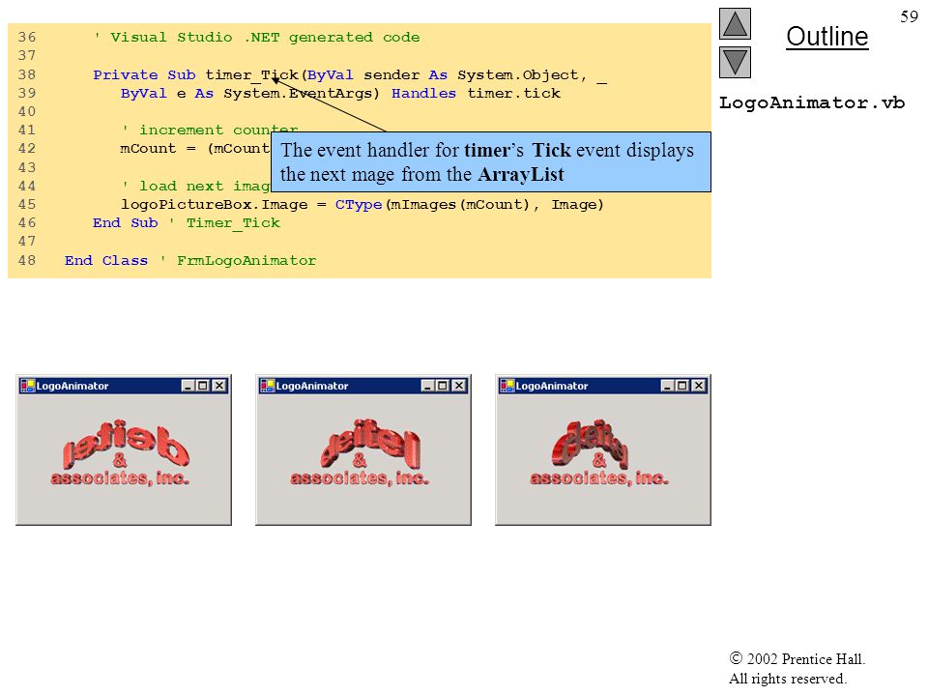
Task: Click 'End Sub' on line 46
Action: [125, 223]
